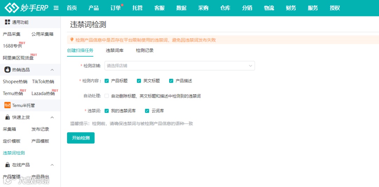Click the 开始检测 button
Screen dimensions: 379x187
pyautogui.click(x=81, y=138)
